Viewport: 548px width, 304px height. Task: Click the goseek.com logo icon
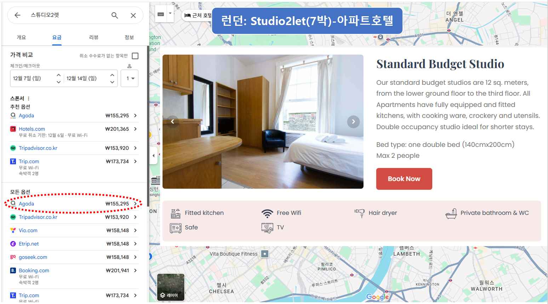(13, 257)
